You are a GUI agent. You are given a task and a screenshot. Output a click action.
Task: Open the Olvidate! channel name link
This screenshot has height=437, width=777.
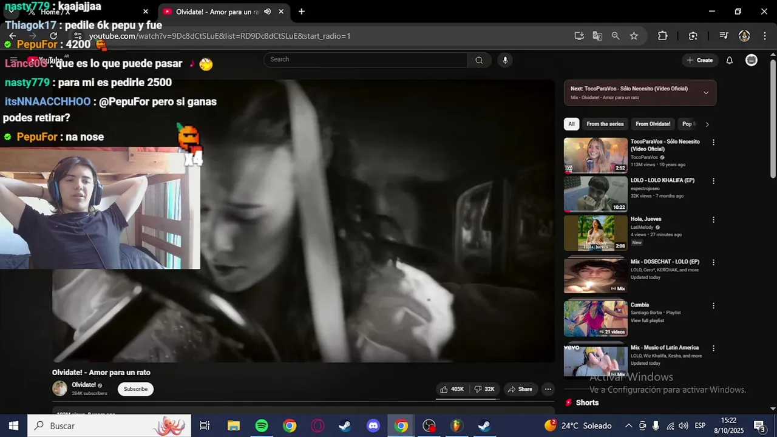tap(84, 385)
